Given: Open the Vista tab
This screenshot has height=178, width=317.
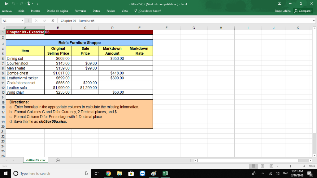Looking at the screenshot, I should (124, 11).
